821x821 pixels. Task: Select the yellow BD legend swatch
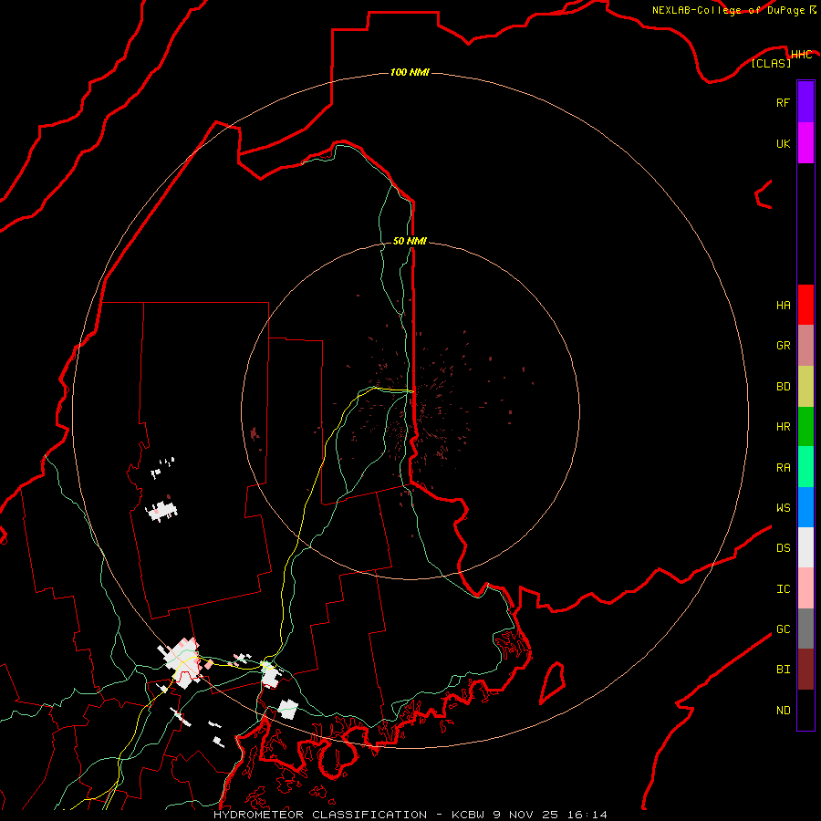click(805, 386)
